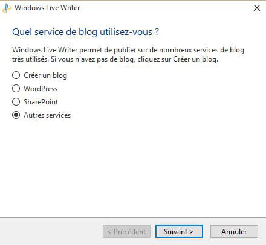This screenshot has width=266, height=245.
Task: Click the description paragraph about blog services
Action: (x=128, y=55)
